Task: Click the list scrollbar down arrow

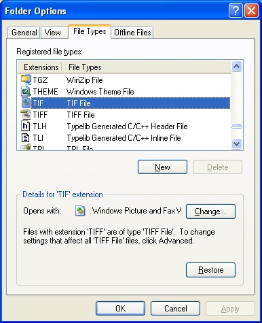Action: tap(237, 143)
